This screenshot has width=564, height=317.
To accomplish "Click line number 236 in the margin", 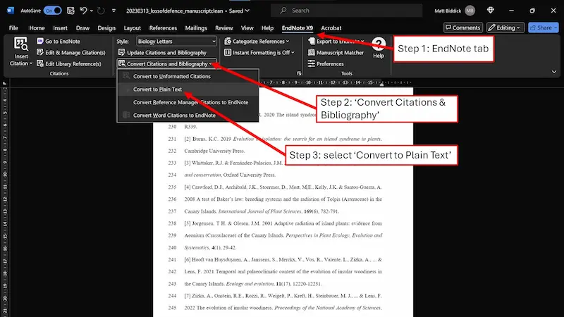I will coord(172,199).
